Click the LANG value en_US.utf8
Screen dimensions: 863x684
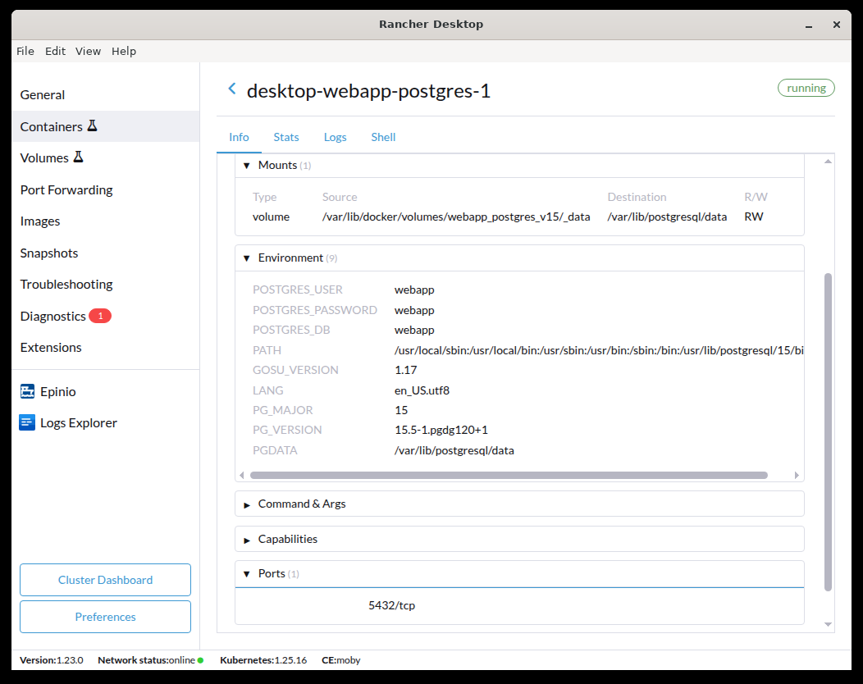tap(422, 390)
